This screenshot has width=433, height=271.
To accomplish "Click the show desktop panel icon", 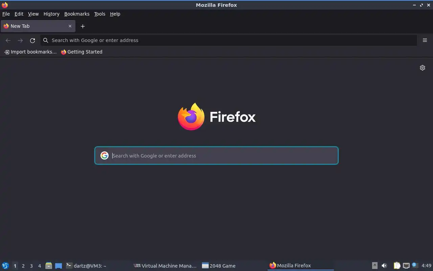I will pos(59,266).
